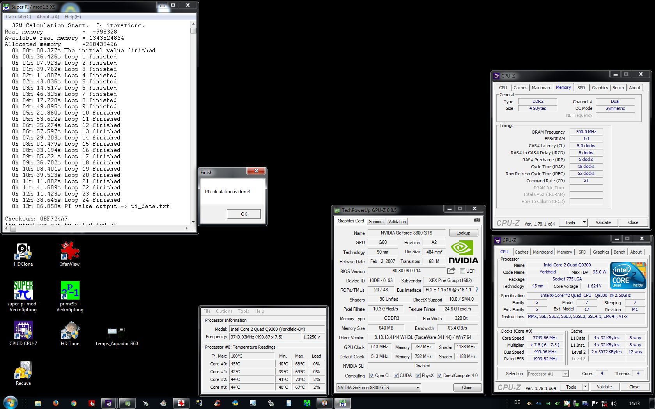Screen dimensions: 655x409
Task: Click Close button in GPU-Z
Action: (x=467, y=388)
